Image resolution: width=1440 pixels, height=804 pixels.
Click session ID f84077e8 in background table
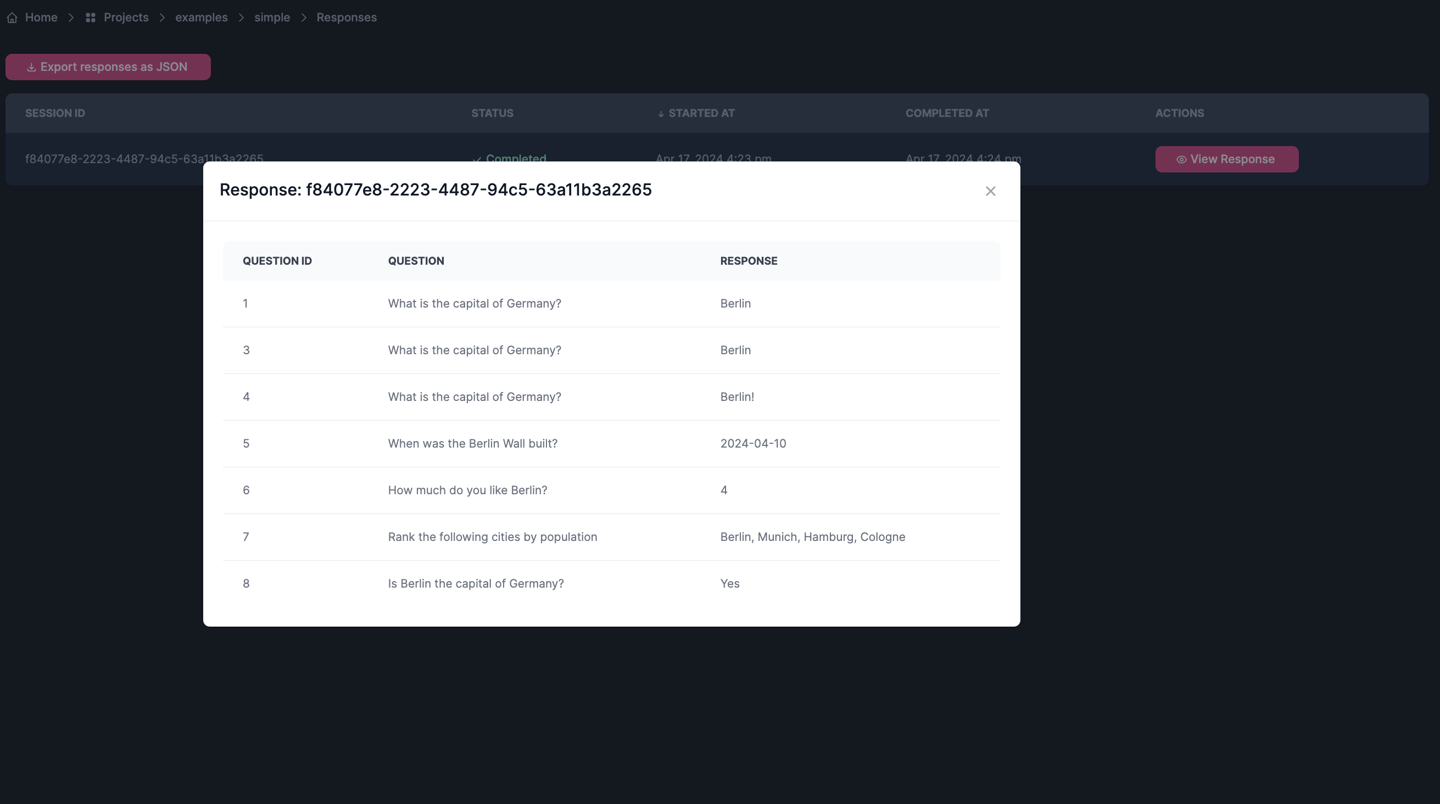pyautogui.click(x=144, y=158)
